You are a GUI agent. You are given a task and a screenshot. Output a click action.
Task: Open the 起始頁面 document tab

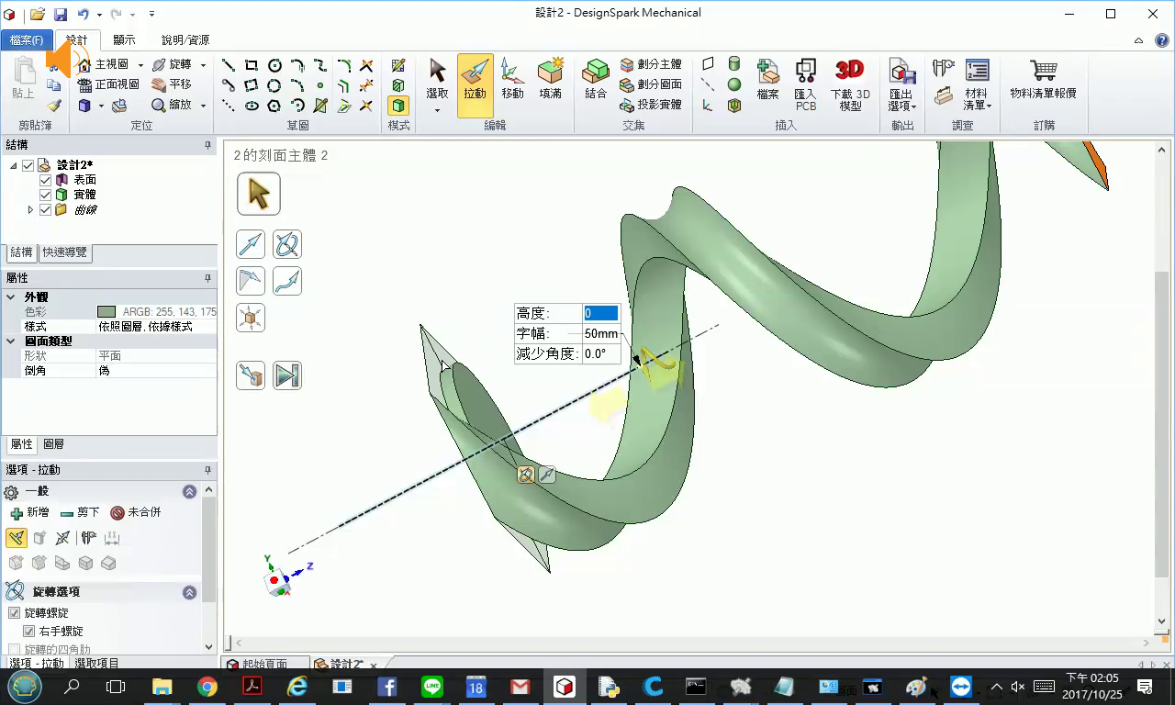(x=264, y=665)
